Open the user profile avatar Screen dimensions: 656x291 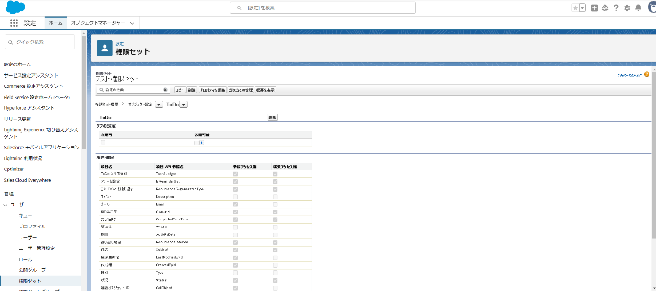coord(651,8)
